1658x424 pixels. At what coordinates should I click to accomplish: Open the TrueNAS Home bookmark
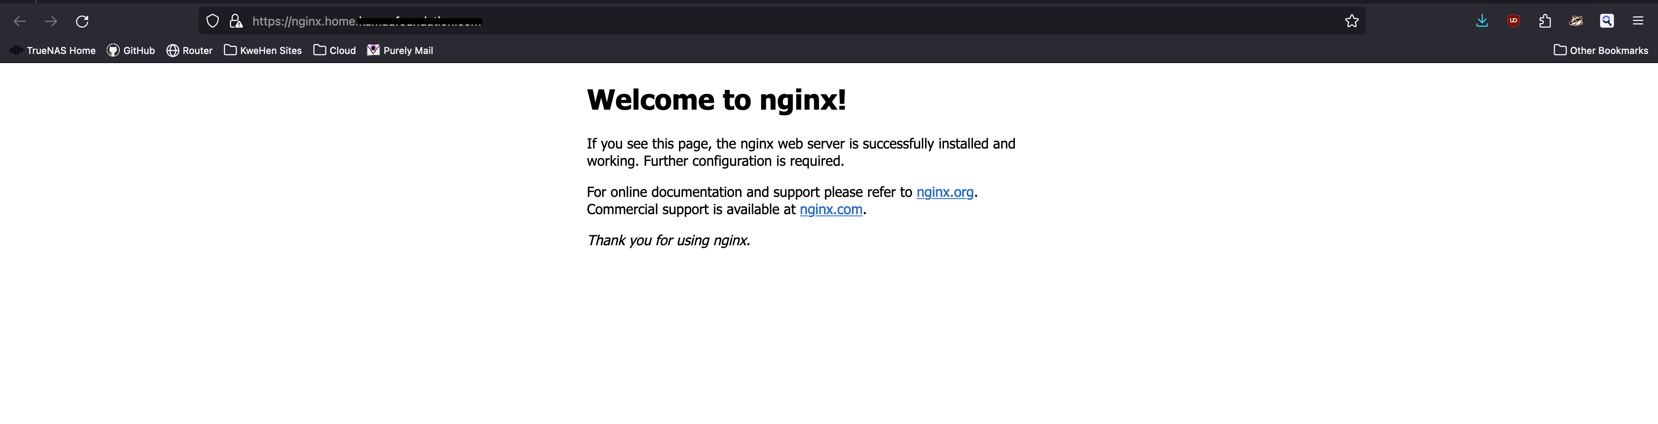53,50
